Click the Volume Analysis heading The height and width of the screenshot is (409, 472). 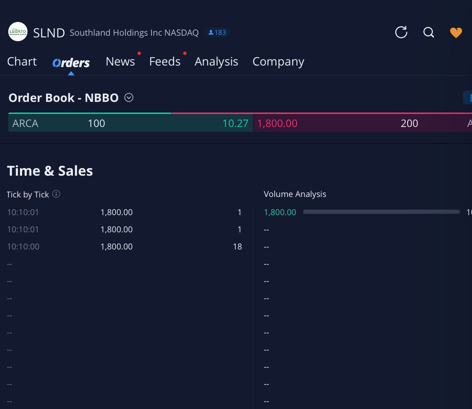point(295,194)
